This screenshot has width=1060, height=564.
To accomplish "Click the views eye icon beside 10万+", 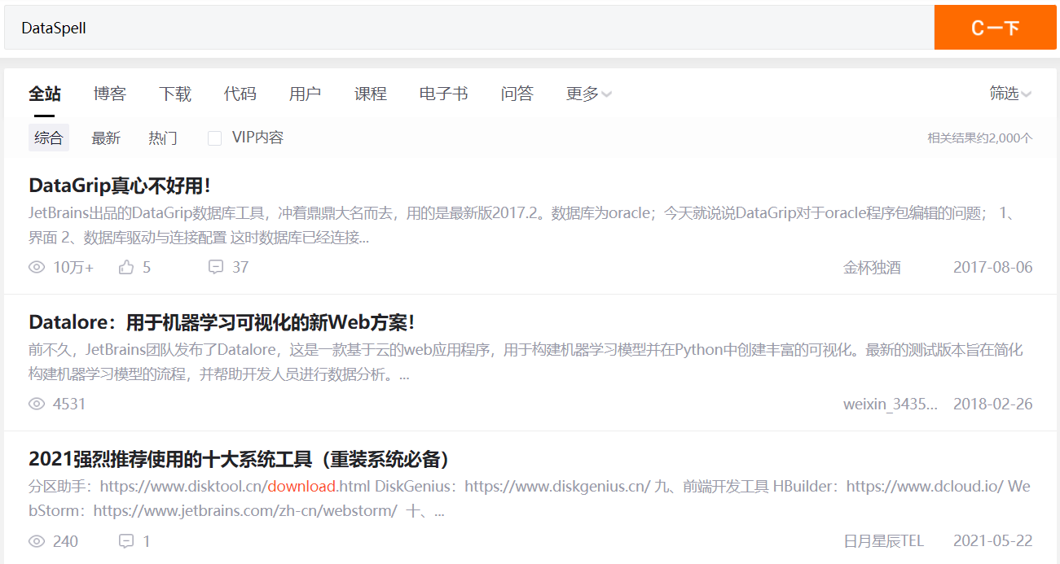I will point(37,267).
